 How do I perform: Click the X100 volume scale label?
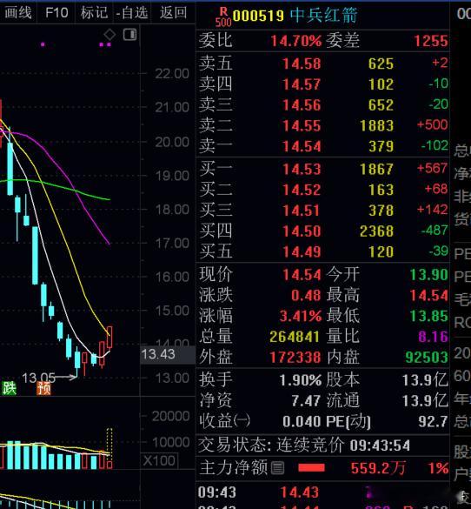pos(160,460)
